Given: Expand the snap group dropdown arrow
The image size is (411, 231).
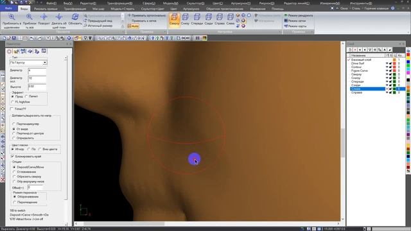Looking at the screenshot, I should click(x=165, y=32).
